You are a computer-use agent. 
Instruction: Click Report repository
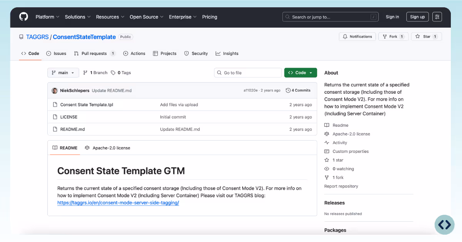[341, 186]
